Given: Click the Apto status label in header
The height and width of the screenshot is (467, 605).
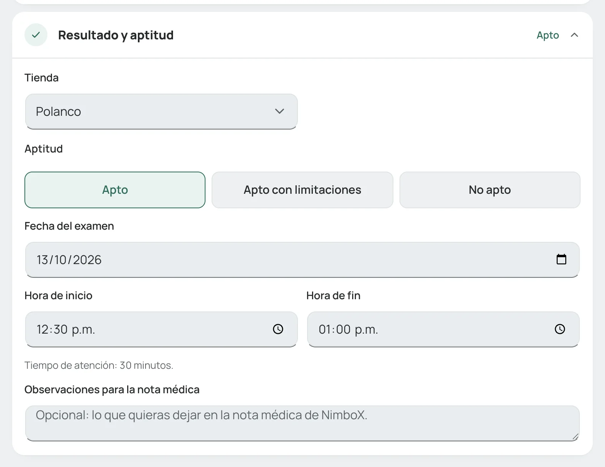Looking at the screenshot, I should (548, 35).
